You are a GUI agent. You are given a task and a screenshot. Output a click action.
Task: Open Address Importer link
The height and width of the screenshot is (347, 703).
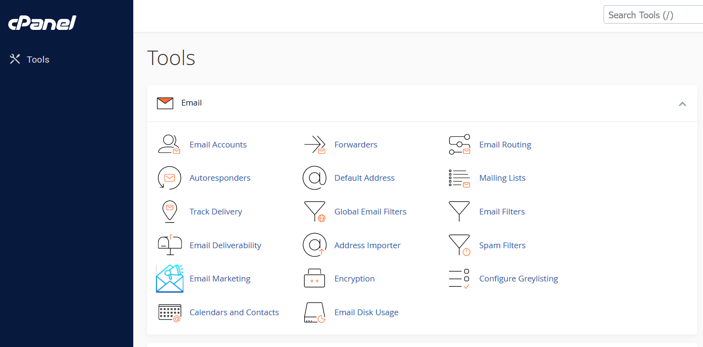pyautogui.click(x=367, y=245)
